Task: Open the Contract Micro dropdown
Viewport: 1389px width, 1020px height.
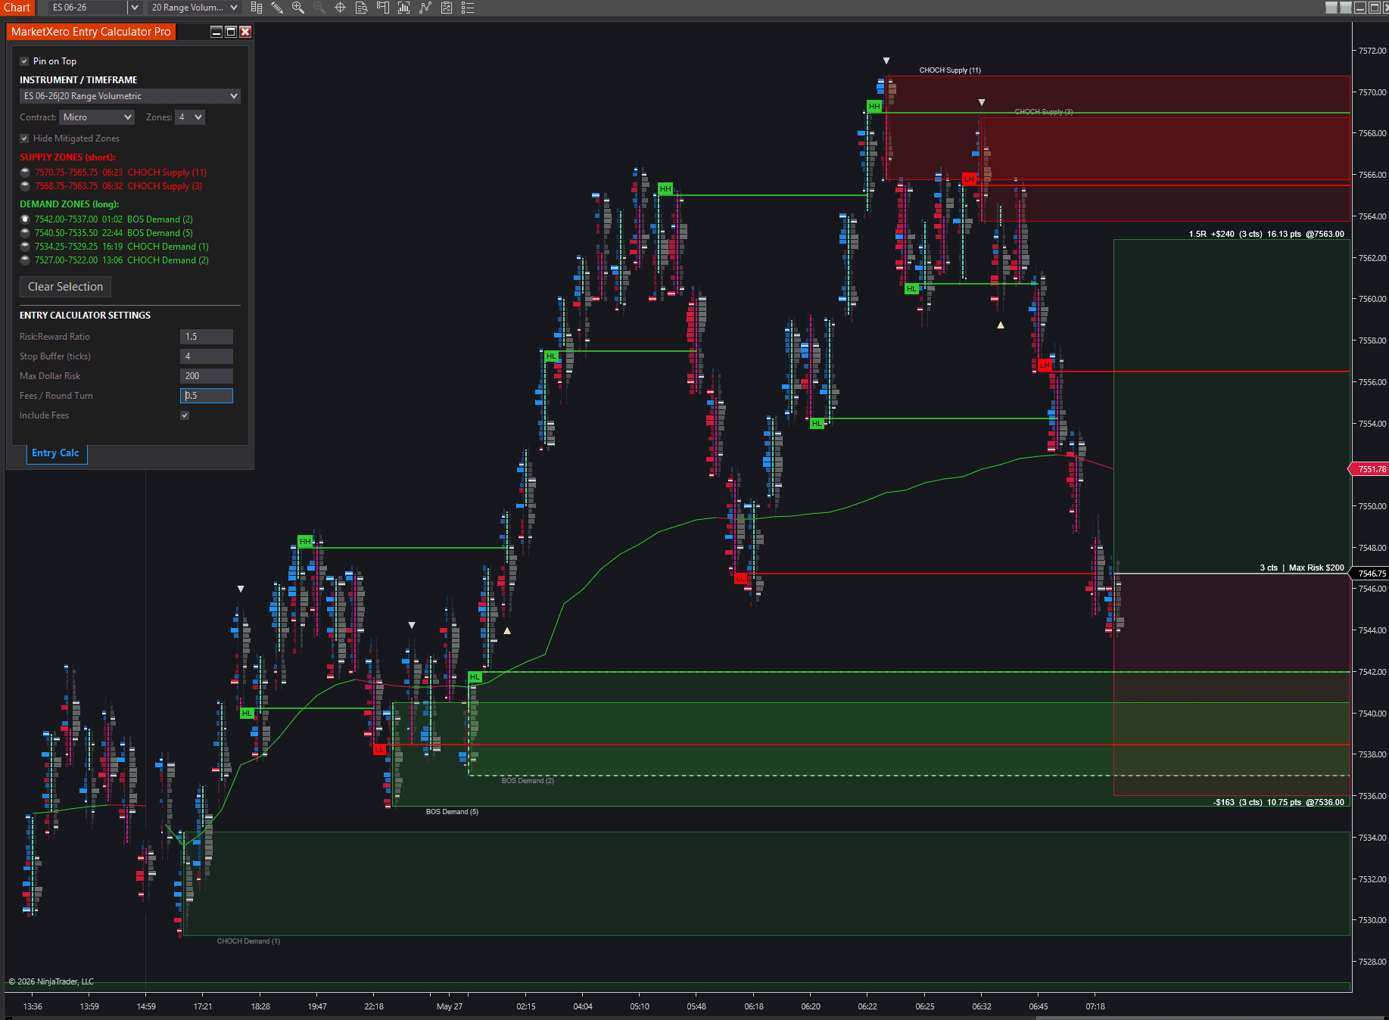Action: pos(97,117)
